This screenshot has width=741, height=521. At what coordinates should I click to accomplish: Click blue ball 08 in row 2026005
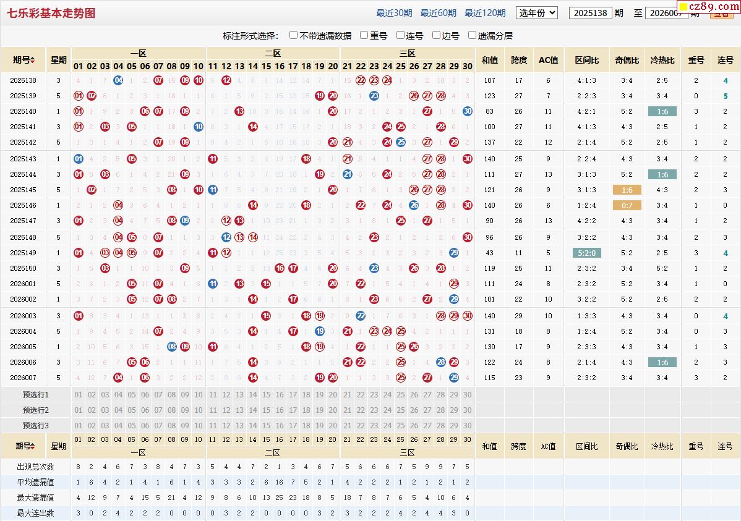(171, 347)
